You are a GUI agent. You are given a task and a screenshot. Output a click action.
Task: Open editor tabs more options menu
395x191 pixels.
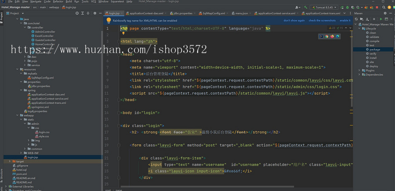coord(350,13)
